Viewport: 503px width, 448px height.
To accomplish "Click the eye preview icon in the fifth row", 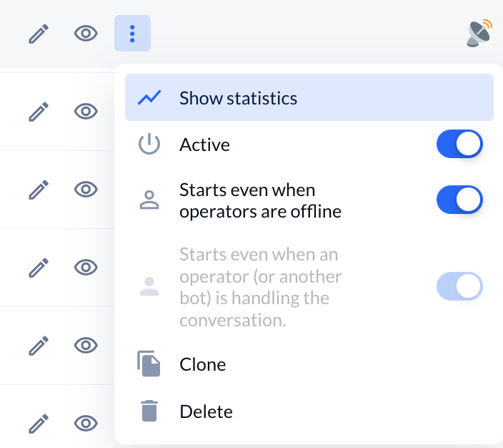I will (86, 345).
